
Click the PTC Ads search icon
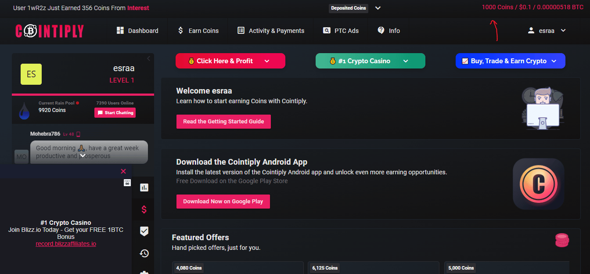click(x=327, y=30)
